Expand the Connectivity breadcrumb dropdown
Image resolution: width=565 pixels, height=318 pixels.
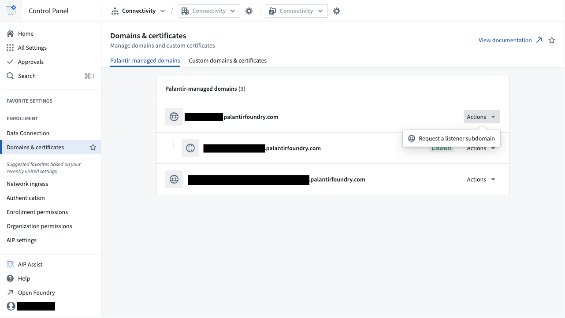click(163, 11)
